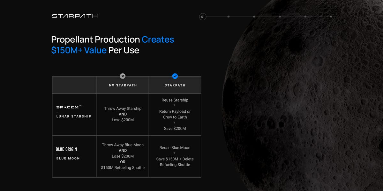Click the second dot on the progress line

click(254, 17)
